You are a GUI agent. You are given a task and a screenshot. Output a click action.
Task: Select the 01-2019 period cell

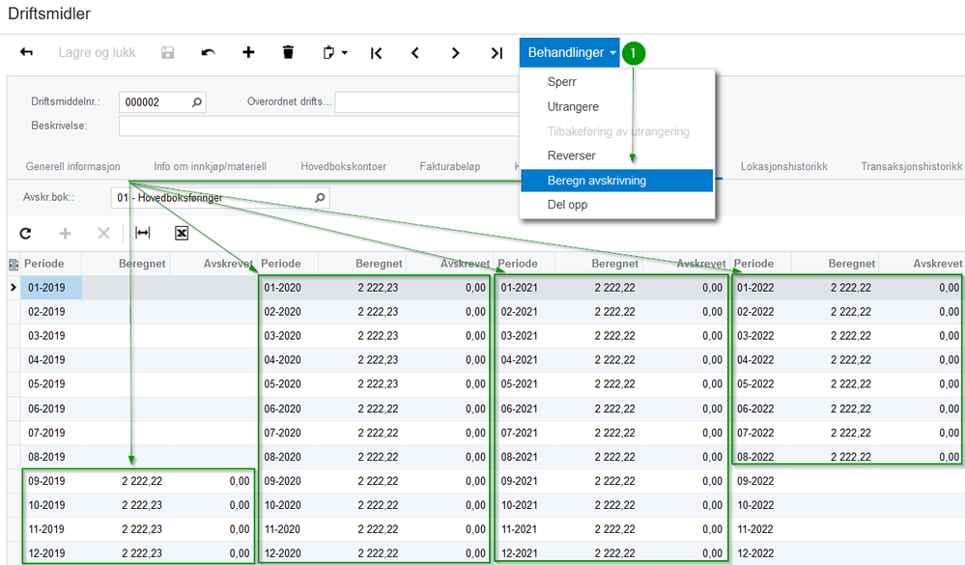pos(51,287)
